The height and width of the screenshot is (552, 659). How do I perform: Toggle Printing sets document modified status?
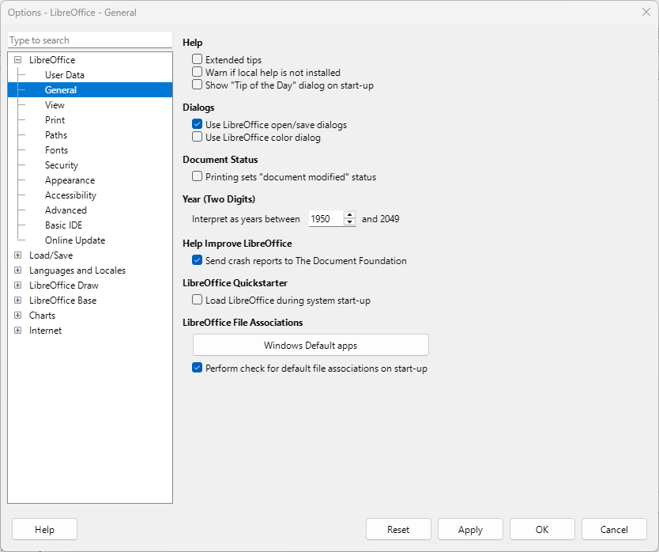coord(197,176)
